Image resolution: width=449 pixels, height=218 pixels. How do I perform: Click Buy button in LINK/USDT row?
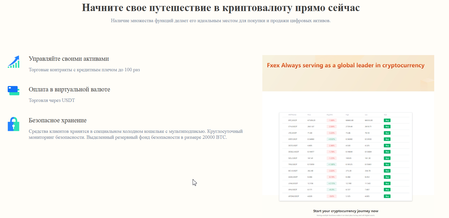387,183
